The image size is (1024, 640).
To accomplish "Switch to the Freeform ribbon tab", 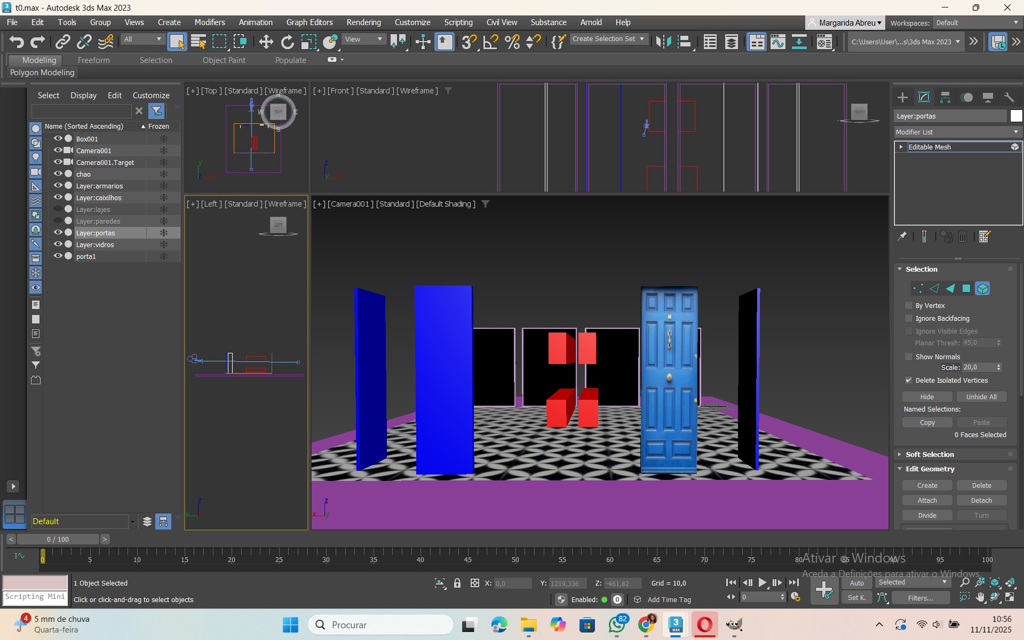I will coord(93,60).
